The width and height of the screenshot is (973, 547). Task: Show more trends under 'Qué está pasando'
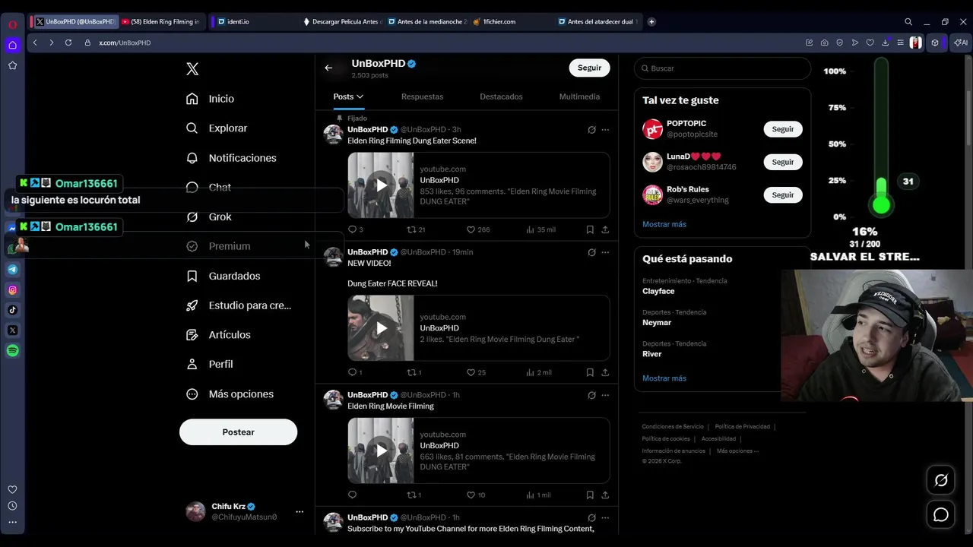pyautogui.click(x=664, y=378)
